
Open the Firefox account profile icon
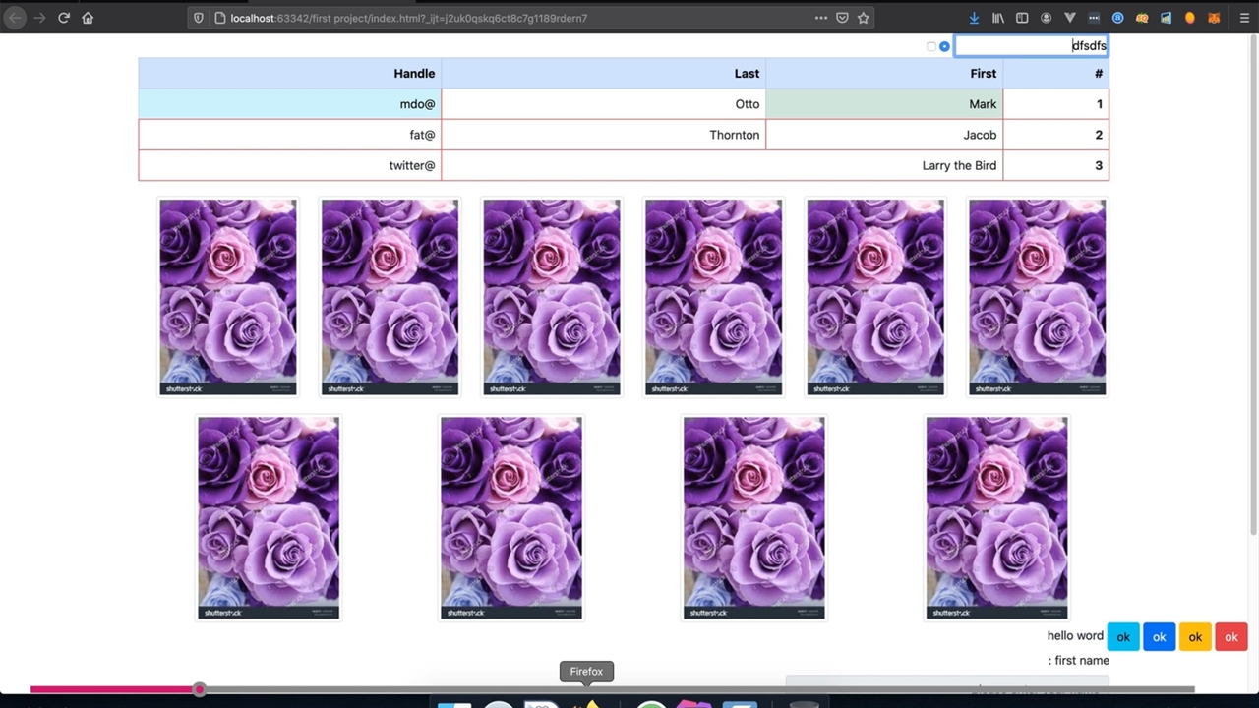pyautogui.click(x=1046, y=18)
